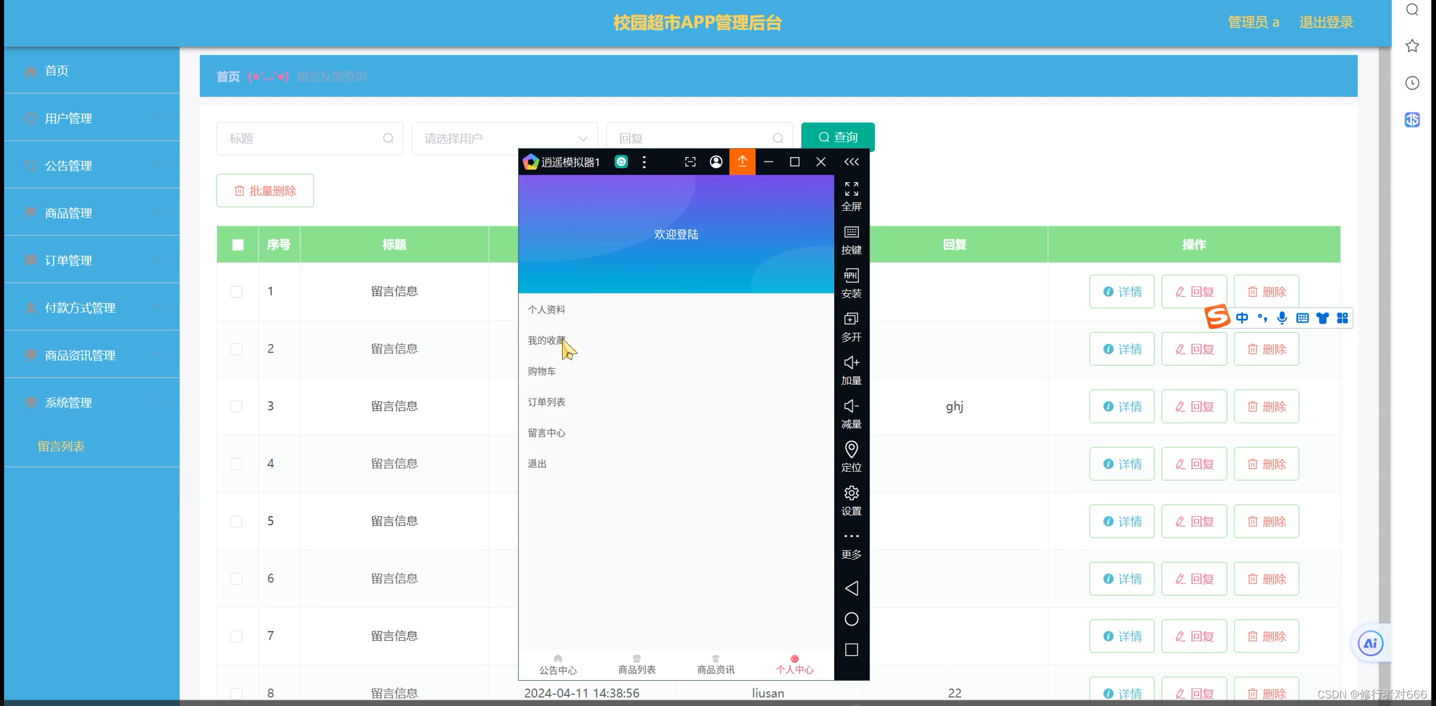
Task: Click the settings/设置 icon in emulator sidebar
Action: point(850,499)
